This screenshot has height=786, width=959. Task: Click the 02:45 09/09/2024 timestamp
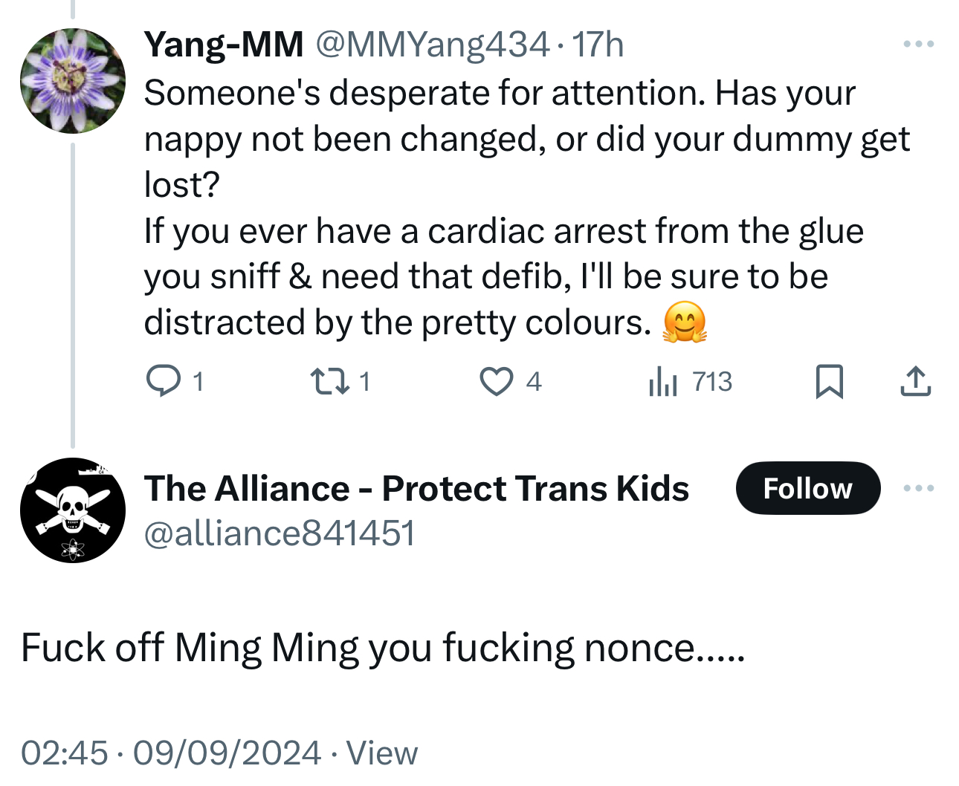tap(171, 753)
